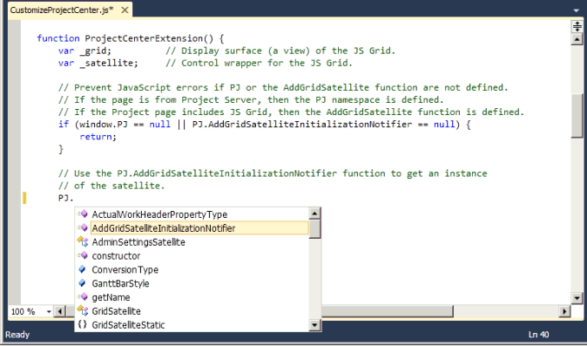The width and height of the screenshot is (587, 346).
Task: Click the yellow change marker beside PJ. line
Action: click(24, 198)
